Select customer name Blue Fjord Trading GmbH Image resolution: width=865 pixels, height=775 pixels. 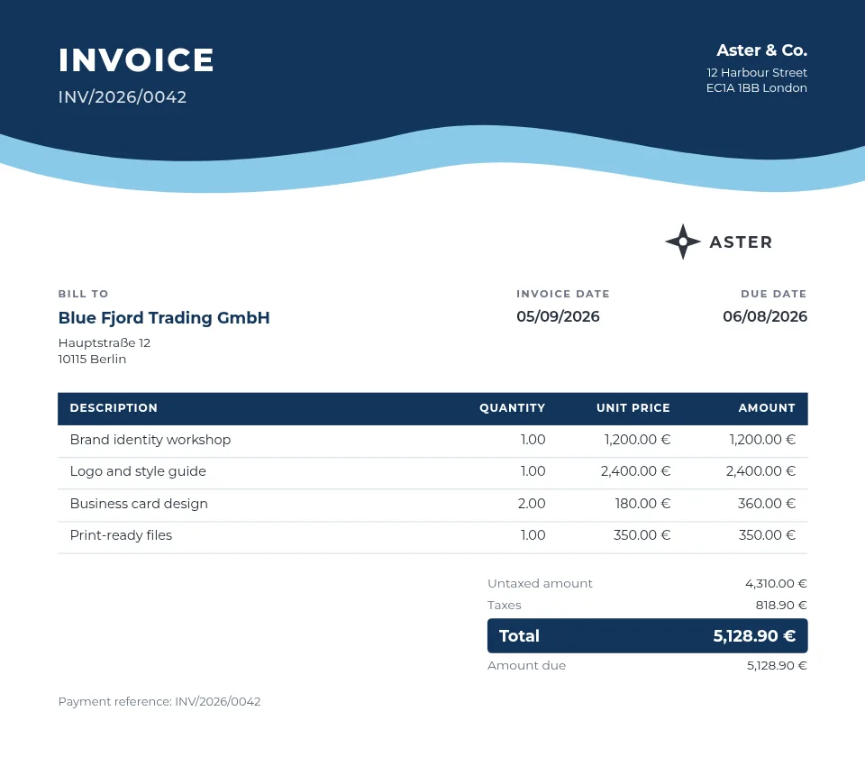pos(164,318)
